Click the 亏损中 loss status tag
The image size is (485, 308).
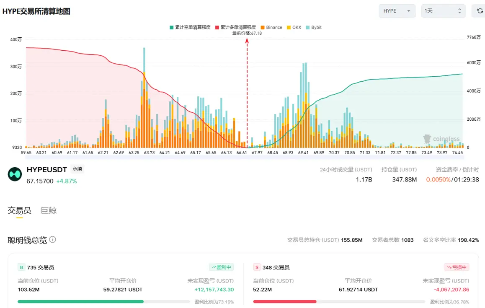click(x=457, y=267)
